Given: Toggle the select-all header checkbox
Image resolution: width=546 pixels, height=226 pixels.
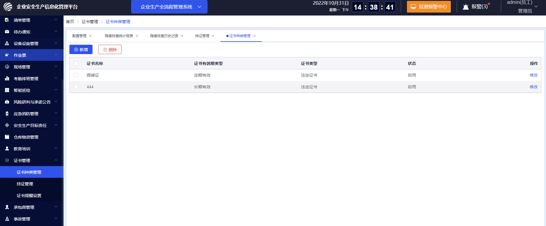Looking at the screenshot, I should pyautogui.click(x=76, y=63).
